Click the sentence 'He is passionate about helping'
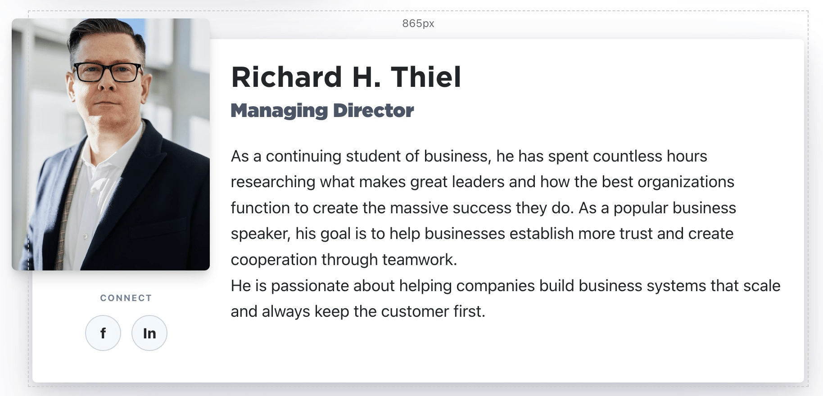Screen dimensions: 823x396 (506, 298)
